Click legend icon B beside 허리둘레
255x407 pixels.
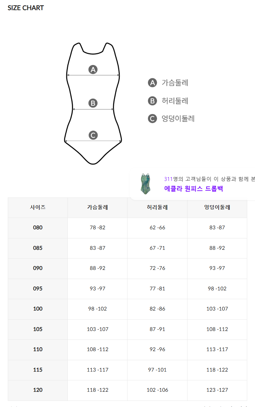pyautogui.click(x=152, y=101)
